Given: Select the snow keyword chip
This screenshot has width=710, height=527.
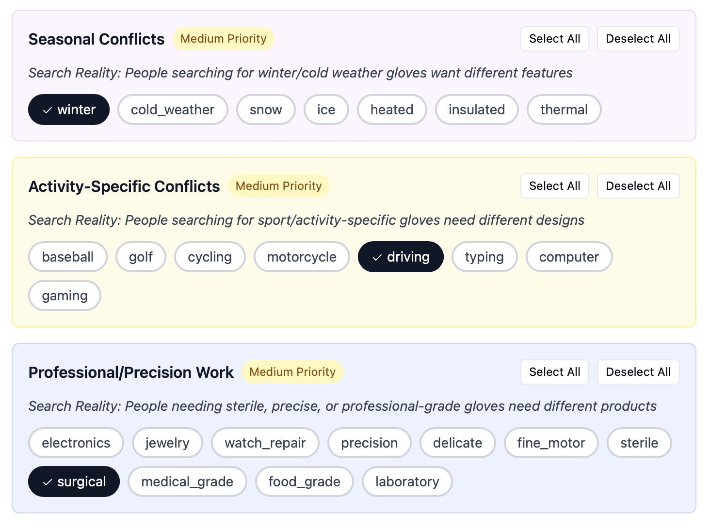Looking at the screenshot, I should [x=266, y=109].
